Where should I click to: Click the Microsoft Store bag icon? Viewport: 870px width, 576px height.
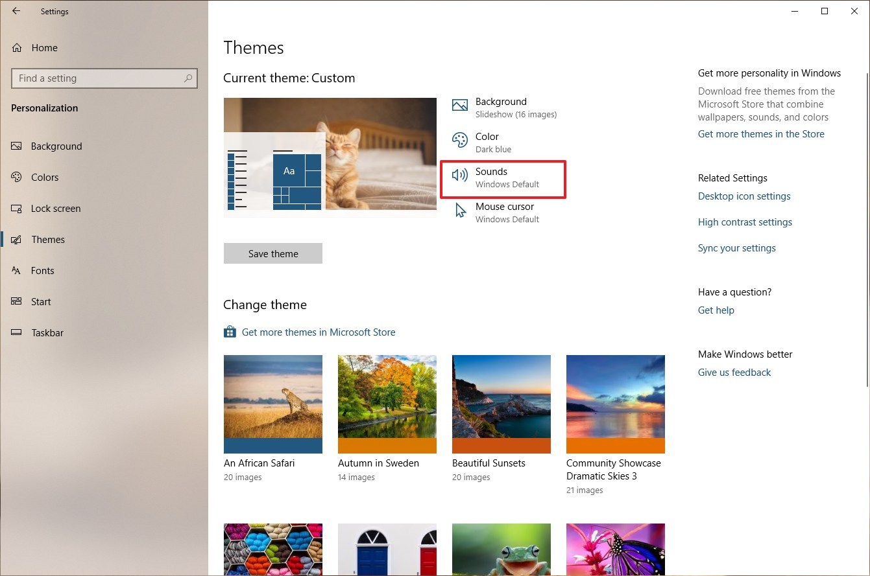click(x=230, y=332)
